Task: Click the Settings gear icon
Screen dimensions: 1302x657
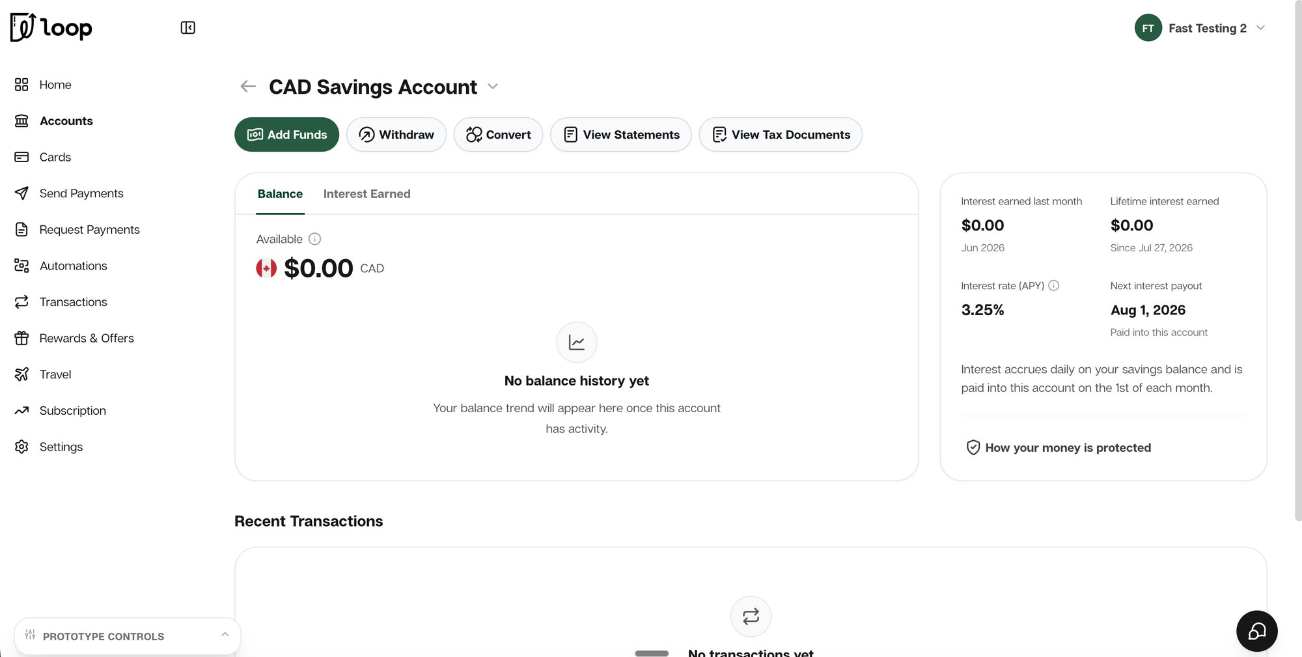Action: click(x=21, y=447)
